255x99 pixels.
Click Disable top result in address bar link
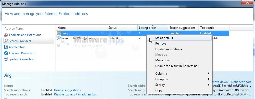pyautogui.click(x=75, y=94)
